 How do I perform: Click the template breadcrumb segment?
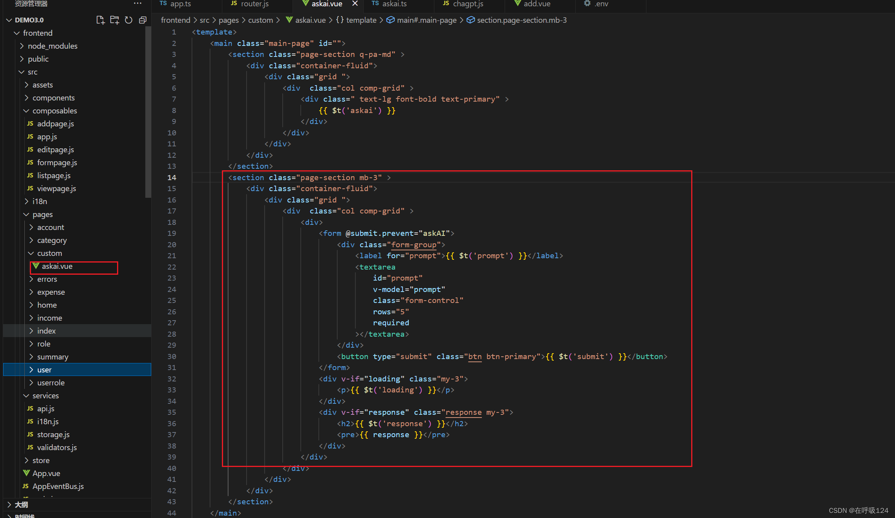361,20
